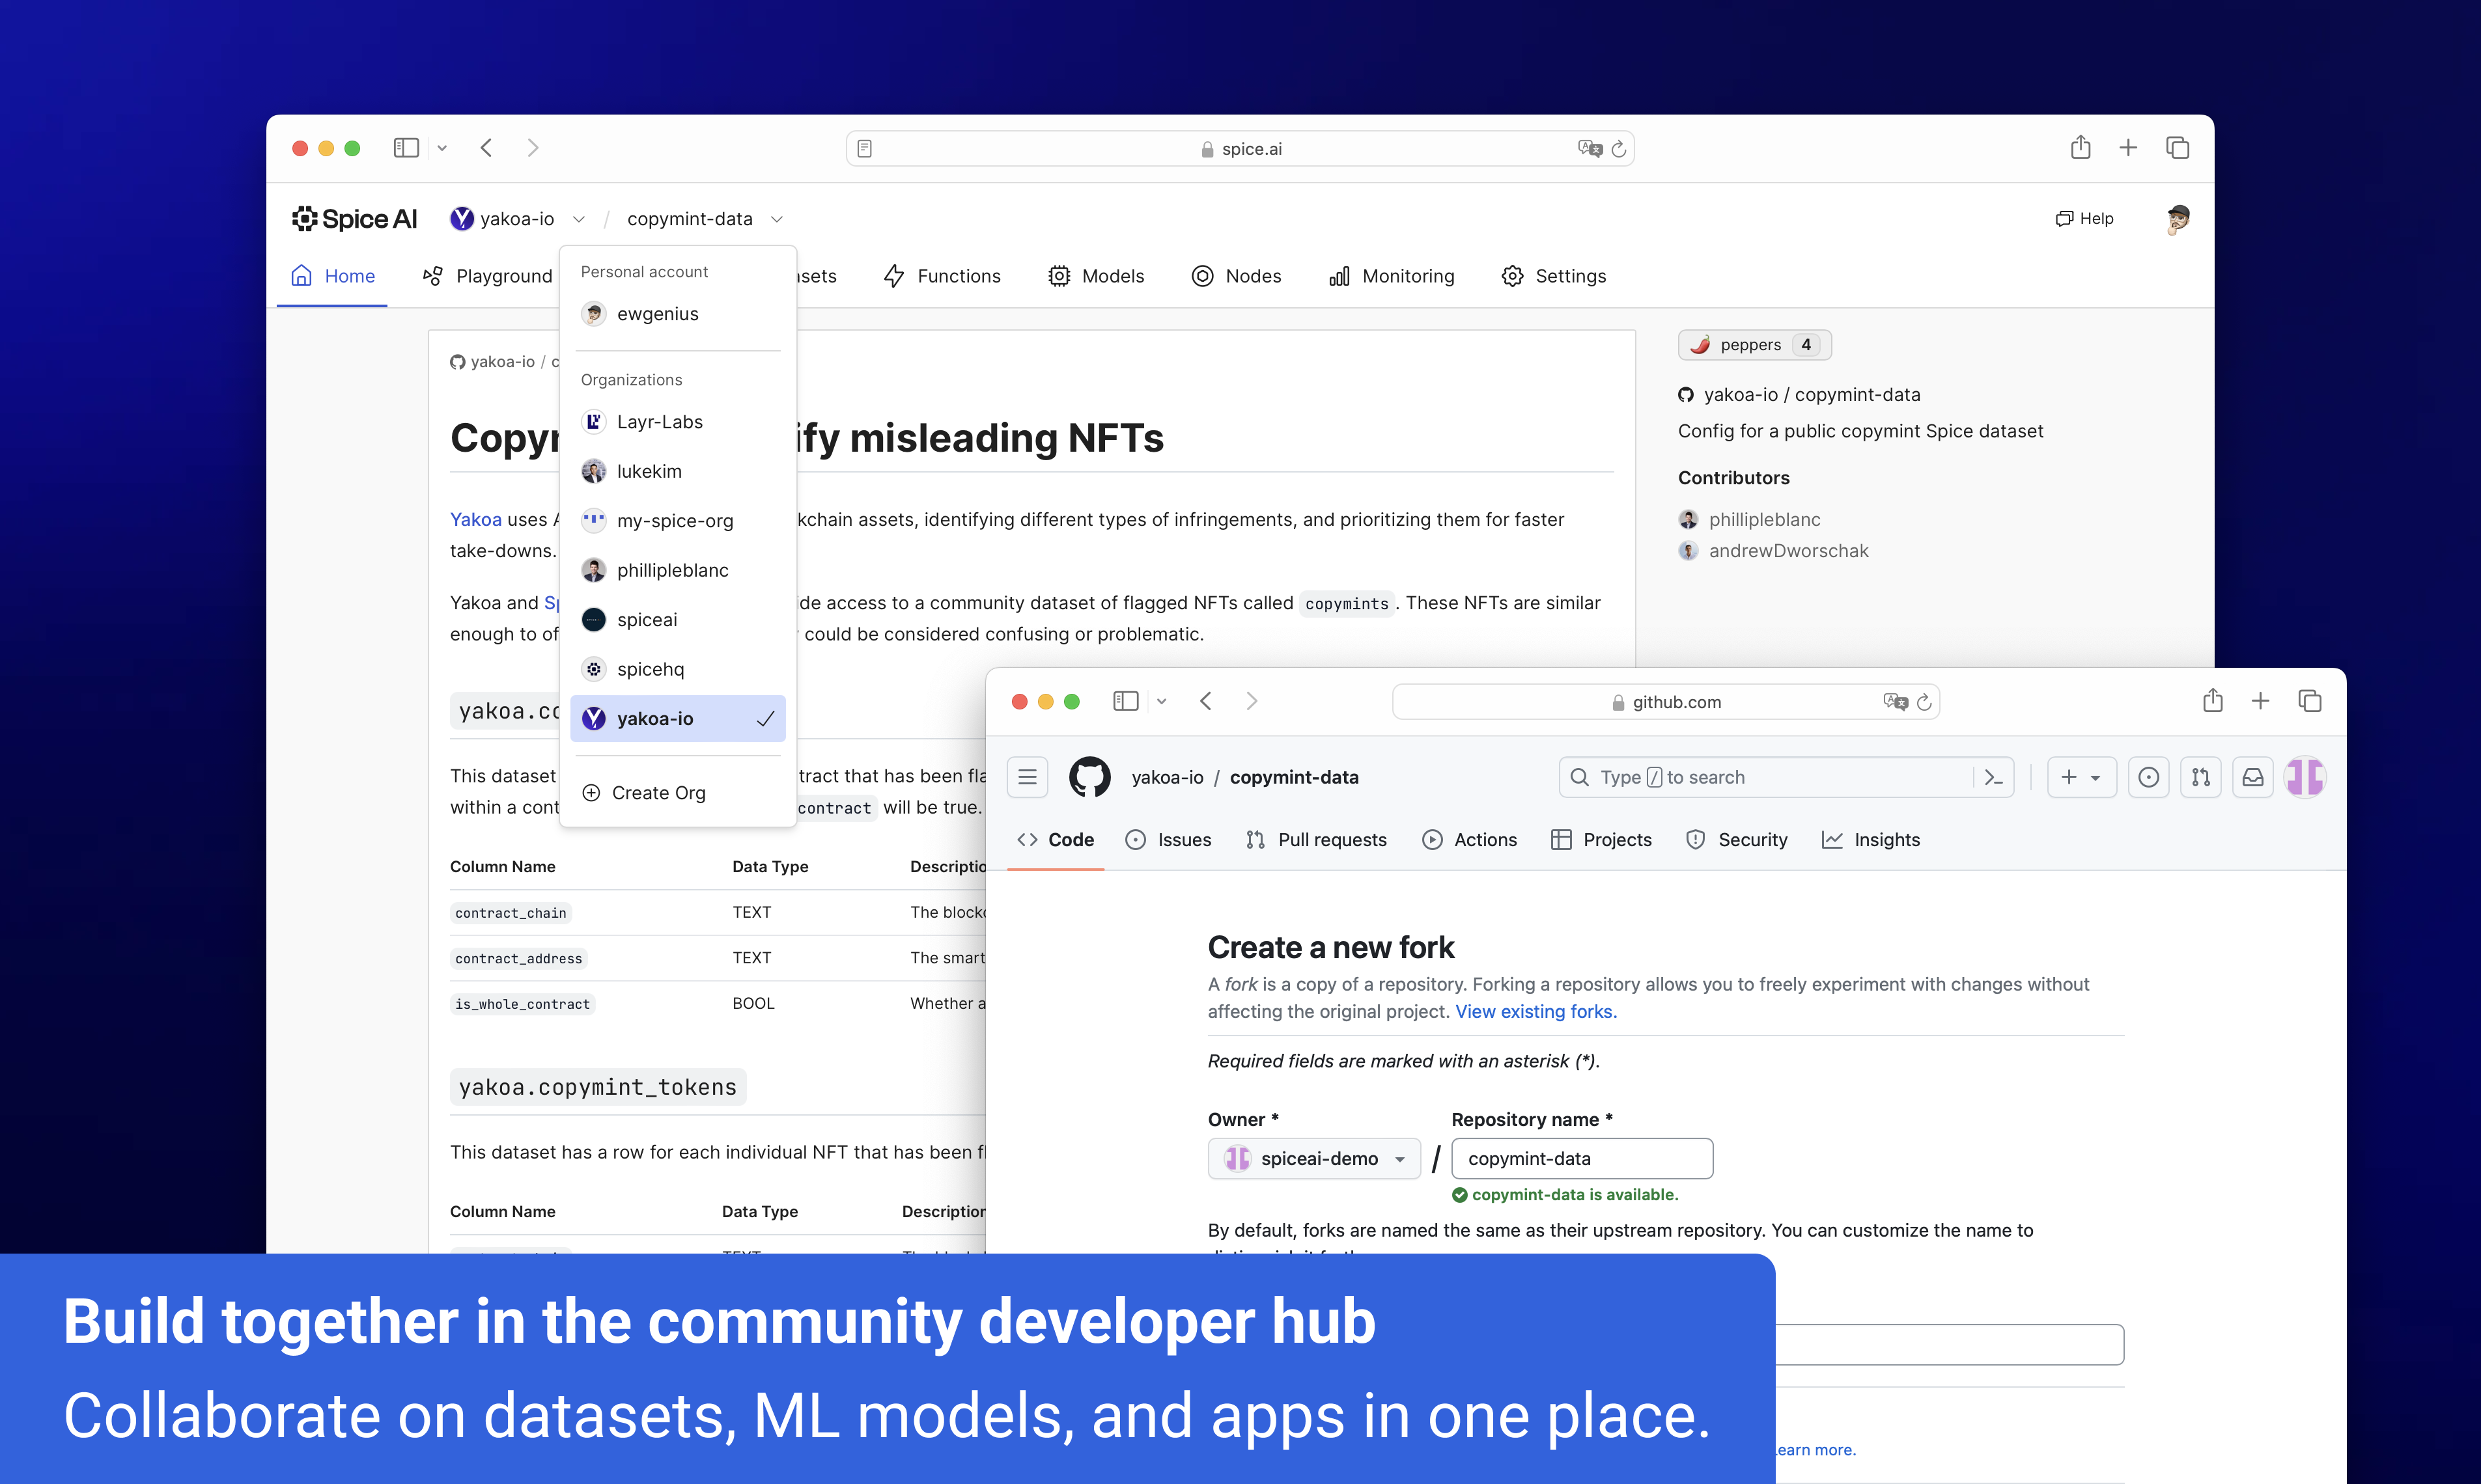Open View existing forks link
The image size is (2481, 1484).
point(1535,1011)
